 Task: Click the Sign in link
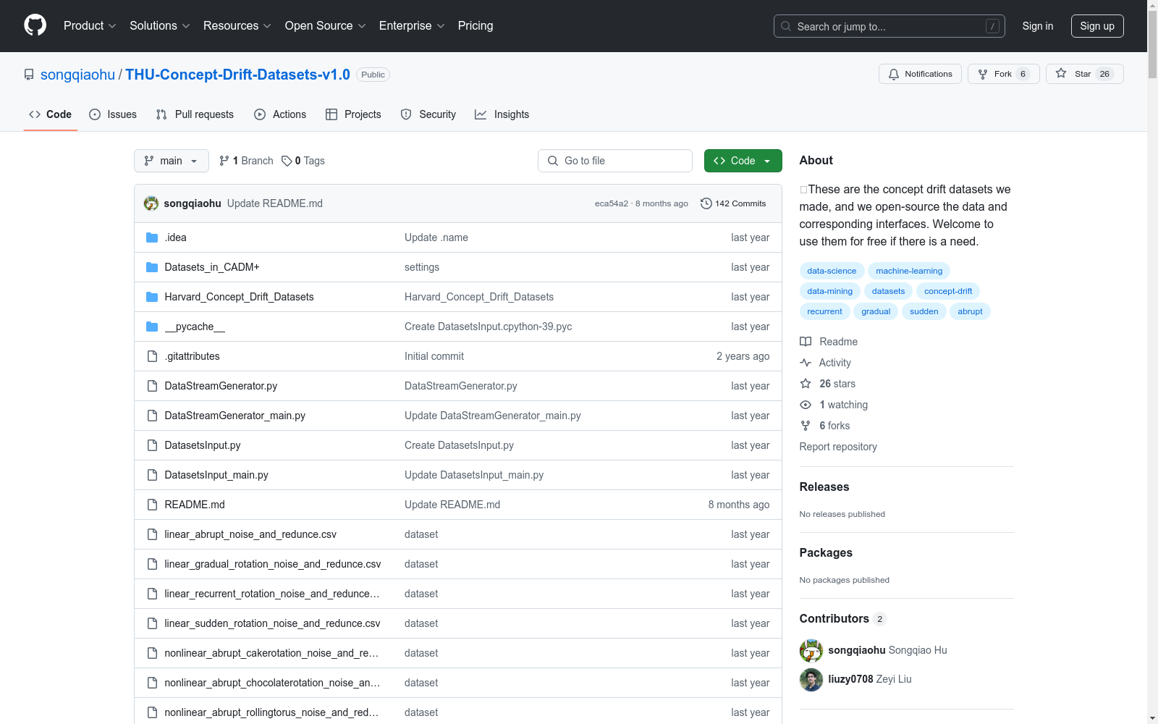tap(1037, 26)
